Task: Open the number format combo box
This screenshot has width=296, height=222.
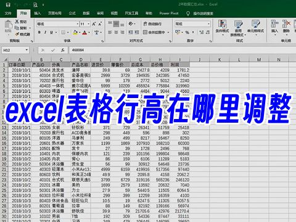Action: pyautogui.click(x=192, y=24)
